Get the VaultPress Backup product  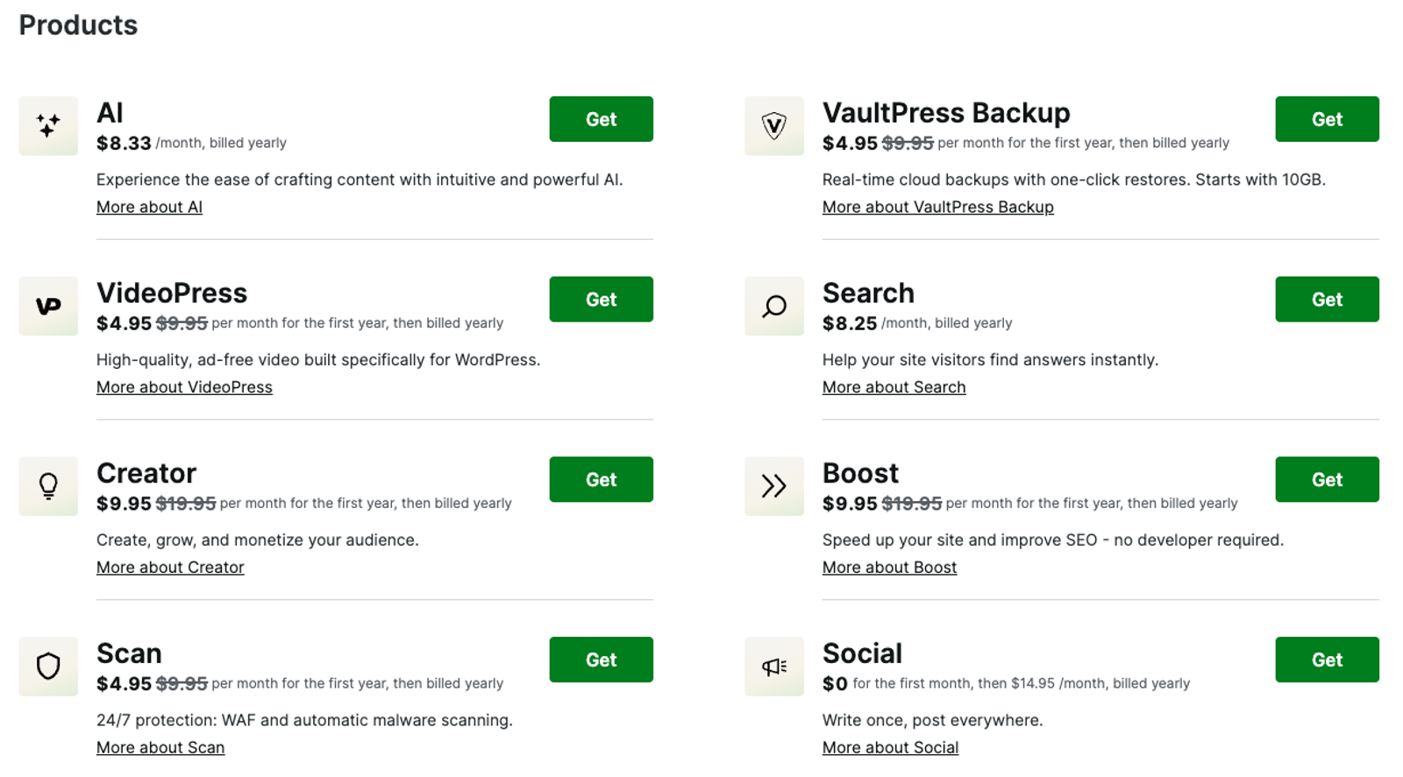point(1327,119)
